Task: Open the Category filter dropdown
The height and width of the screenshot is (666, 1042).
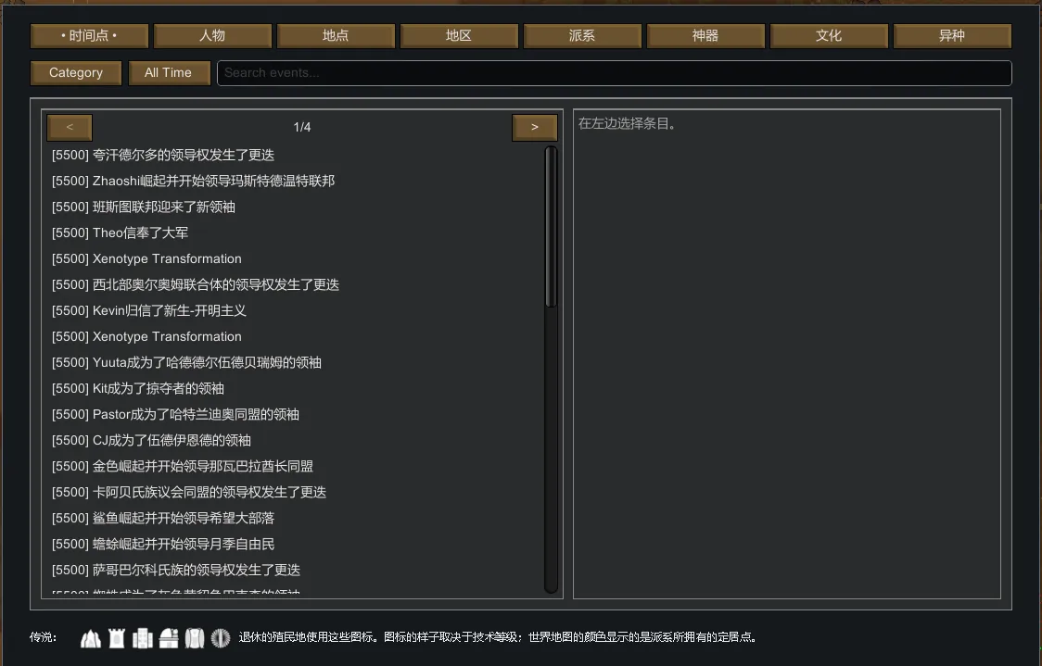Action: tap(76, 72)
